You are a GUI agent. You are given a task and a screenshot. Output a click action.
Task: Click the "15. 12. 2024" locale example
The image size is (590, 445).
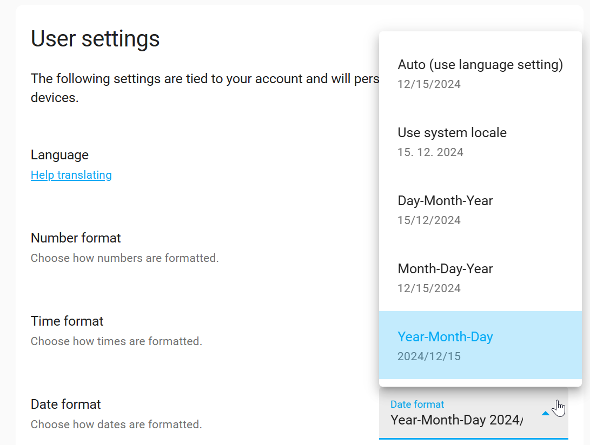click(x=430, y=152)
